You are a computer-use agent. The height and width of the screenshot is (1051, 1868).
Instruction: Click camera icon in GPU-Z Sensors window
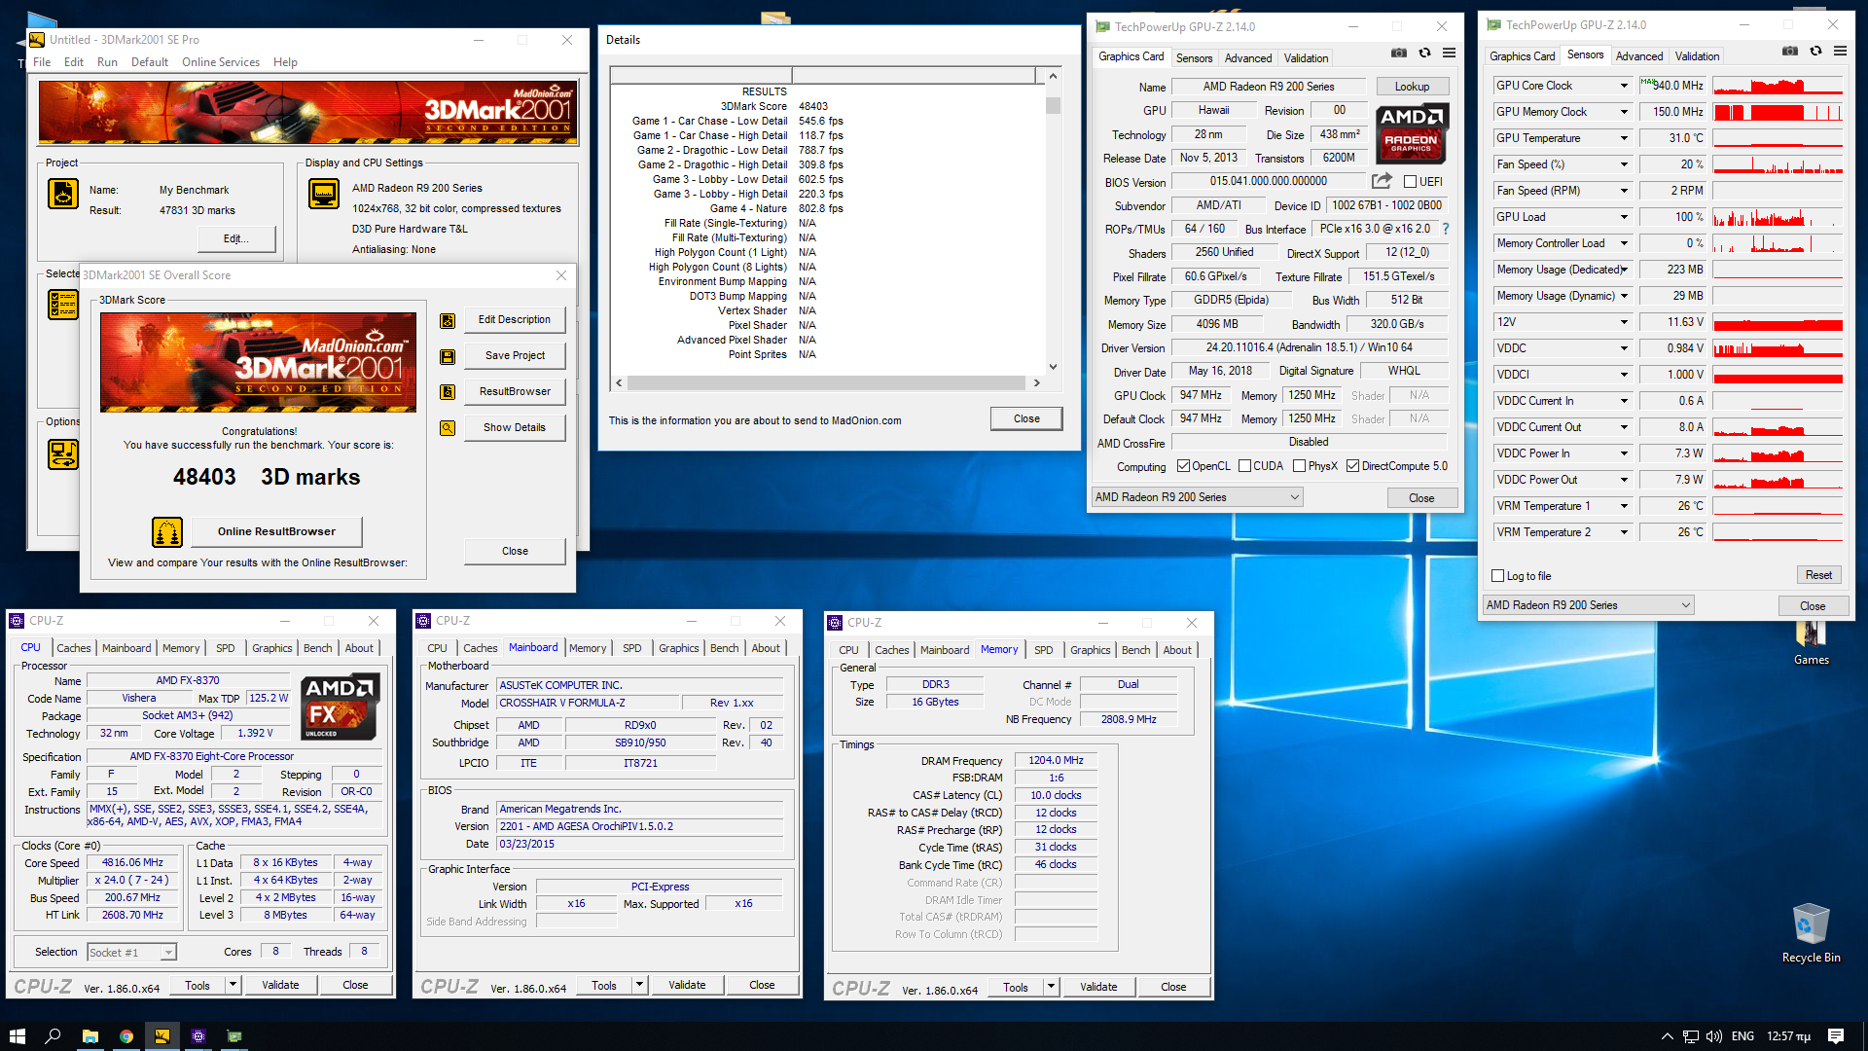[1789, 51]
